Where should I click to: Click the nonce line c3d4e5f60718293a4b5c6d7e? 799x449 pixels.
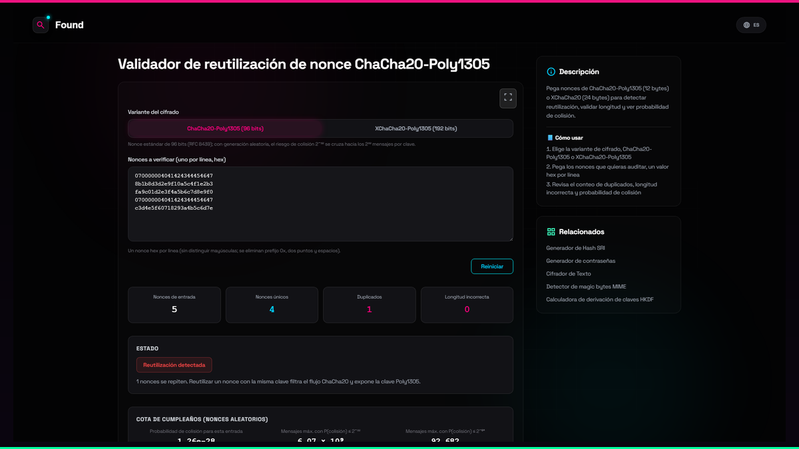174,208
